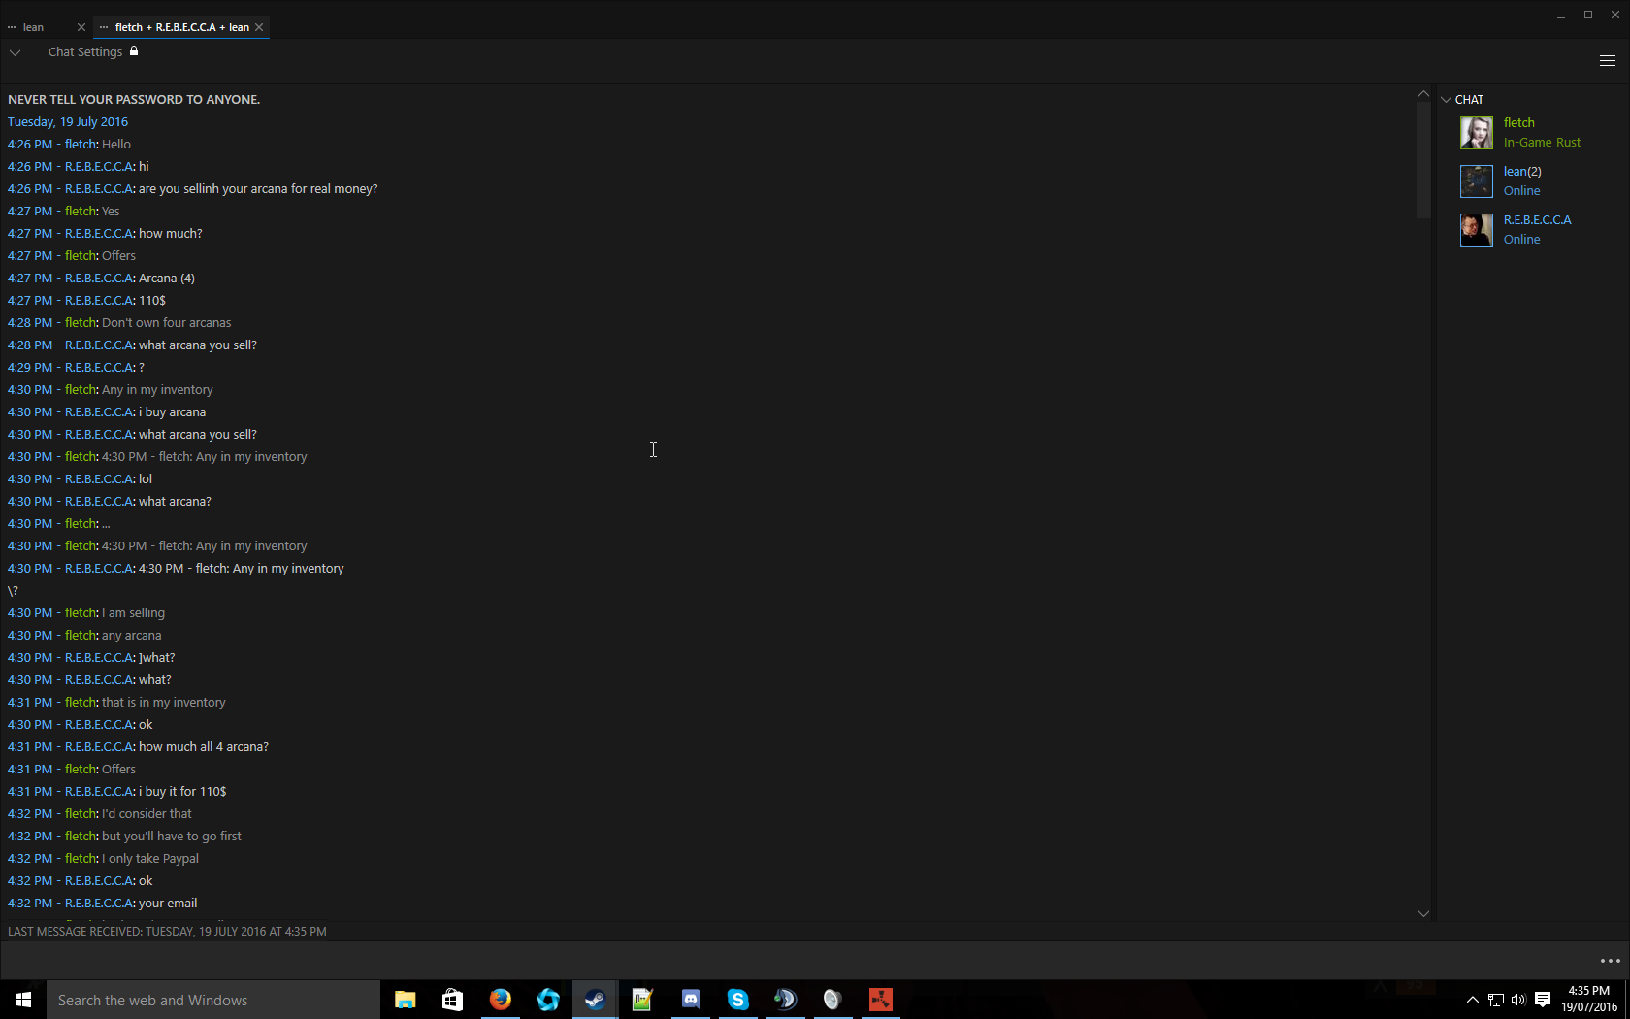This screenshot has height=1019, width=1630.
Task: Switch to the lean chat tab
Action: [x=34, y=27]
